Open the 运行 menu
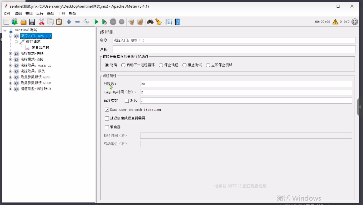 (x=40, y=14)
